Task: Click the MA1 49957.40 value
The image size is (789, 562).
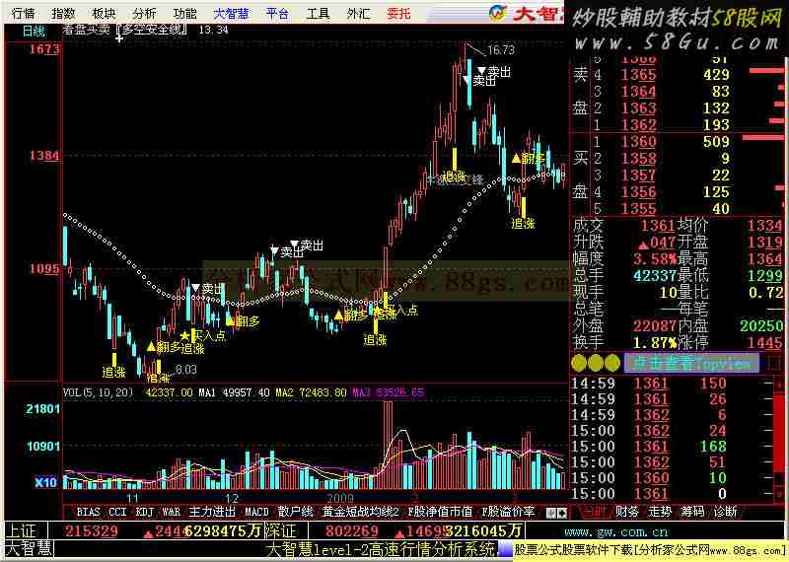Action: tap(234, 392)
